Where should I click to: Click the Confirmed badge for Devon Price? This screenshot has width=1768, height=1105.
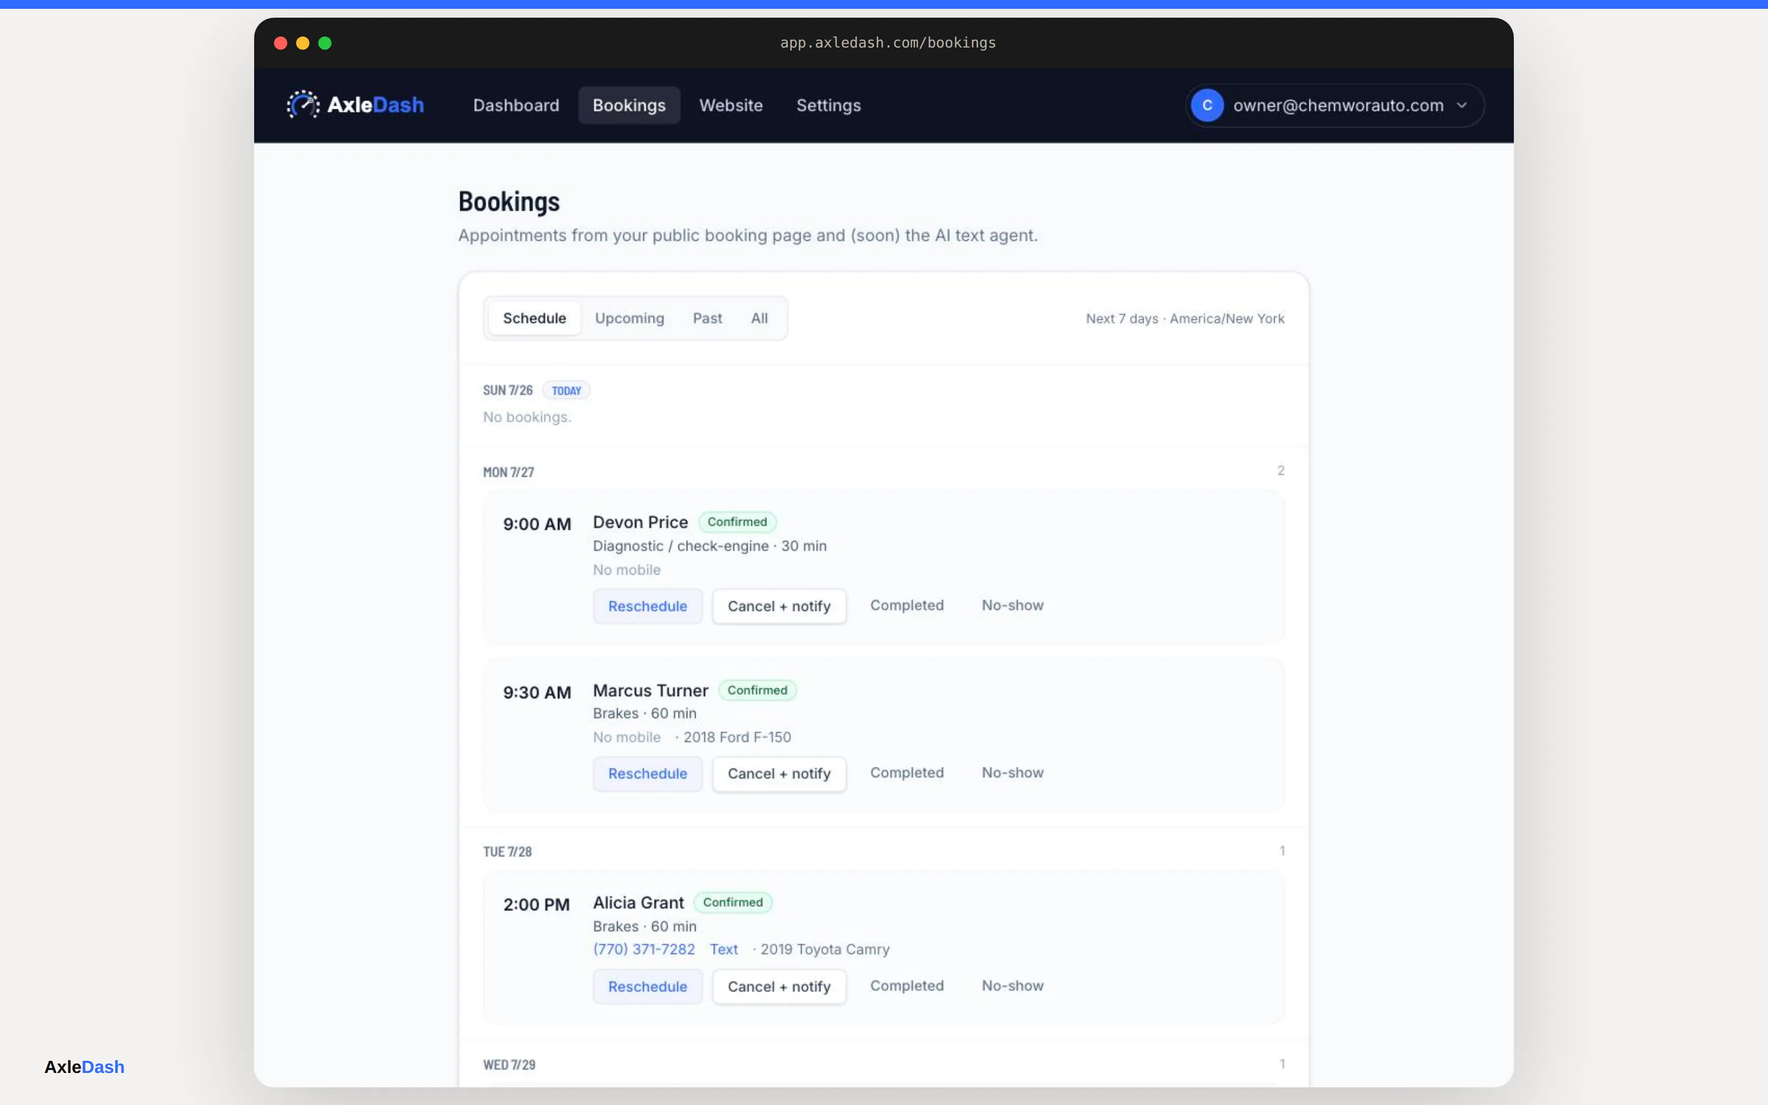coord(737,522)
